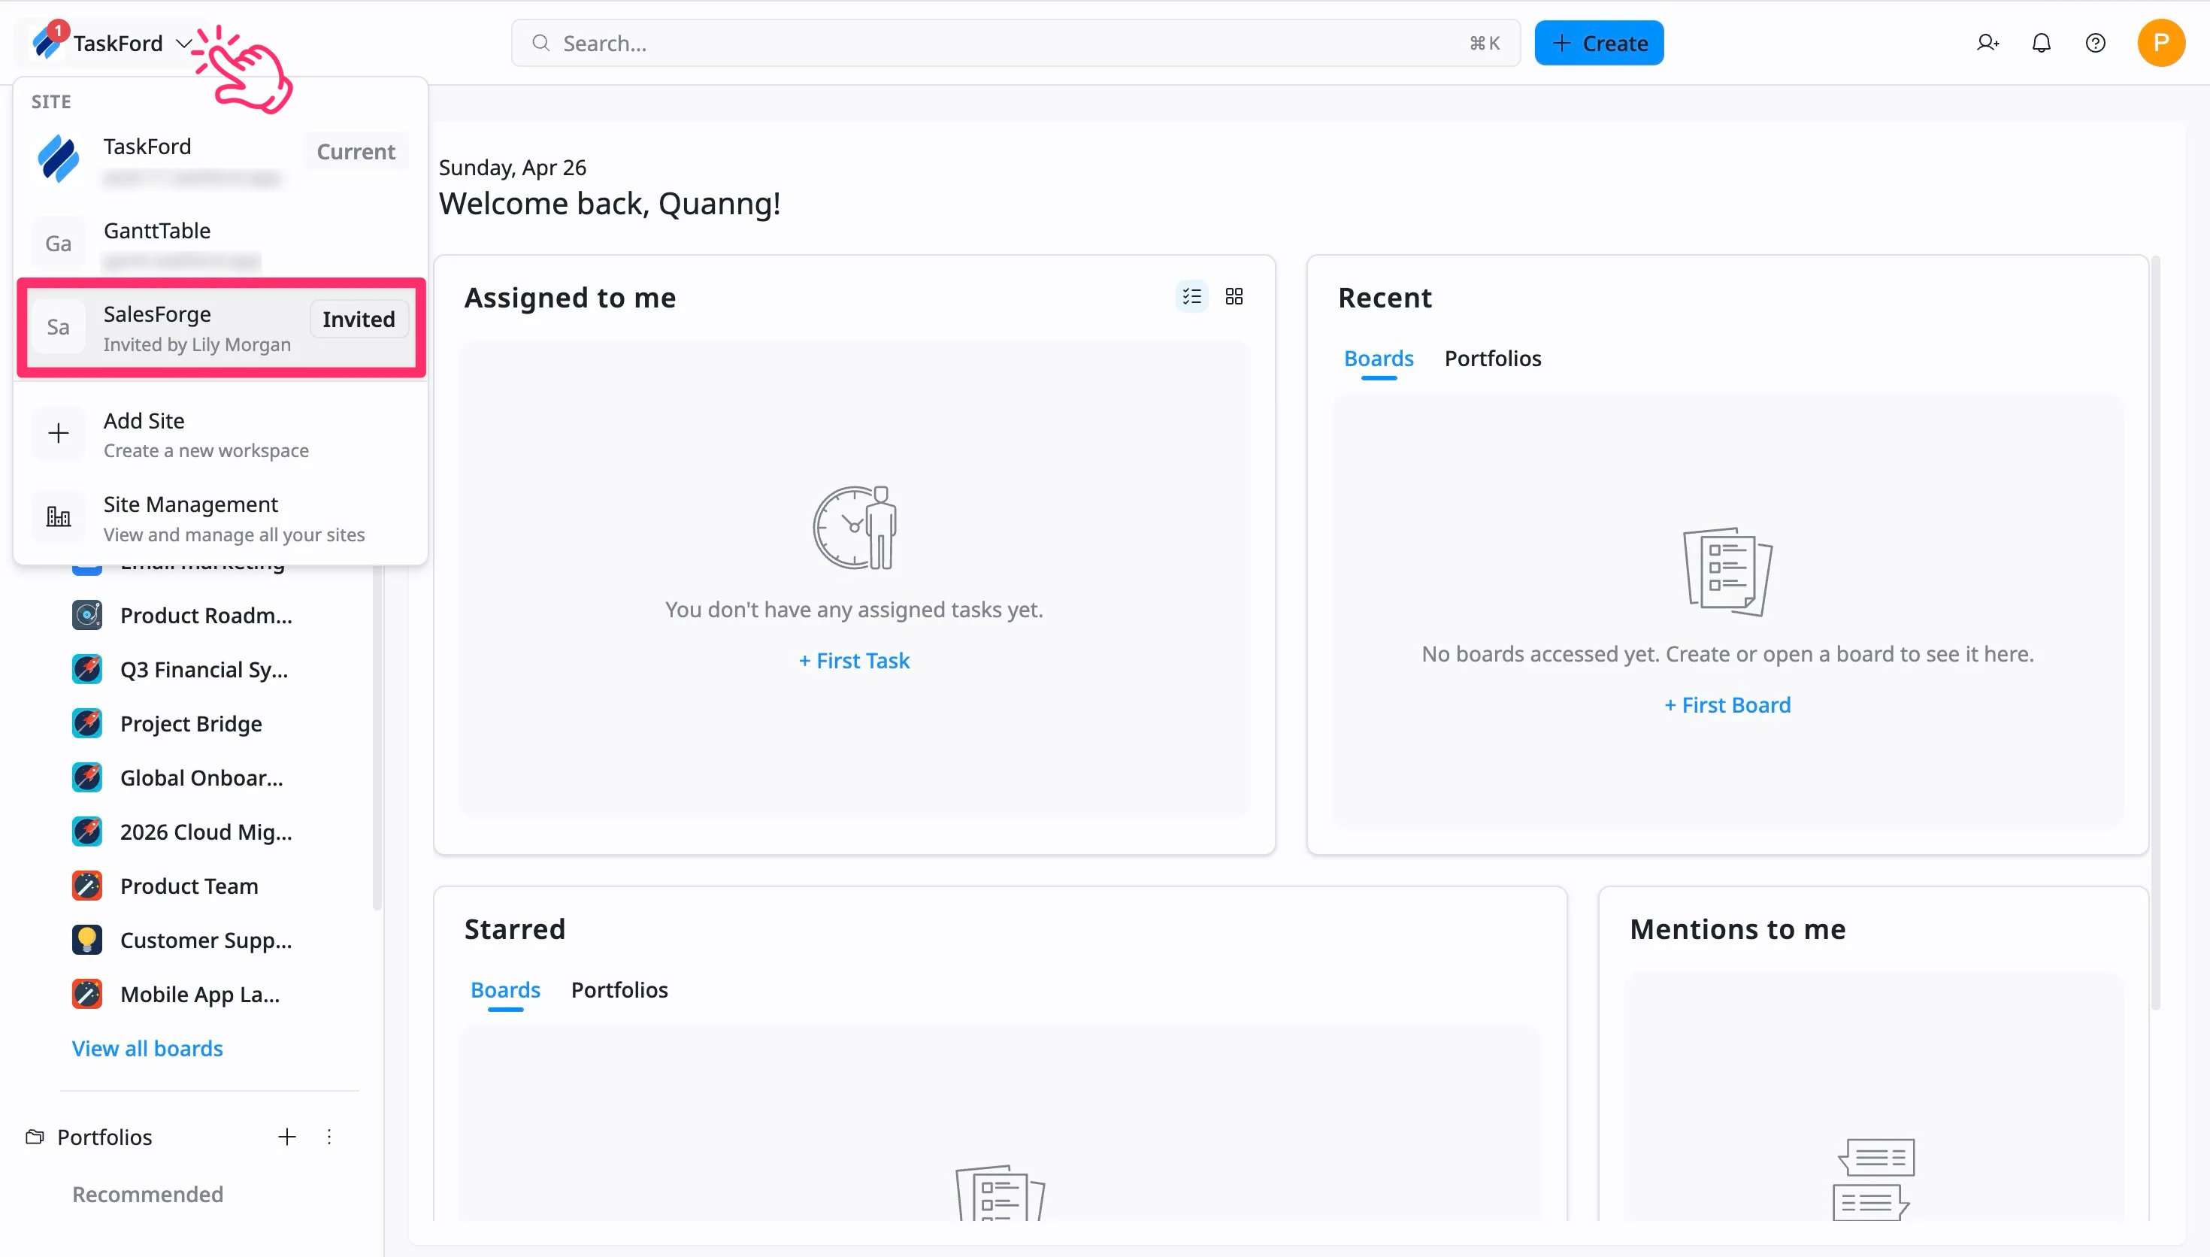Open the invite members icon
Screen dimensions: 2210x1257
pos(1987,43)
